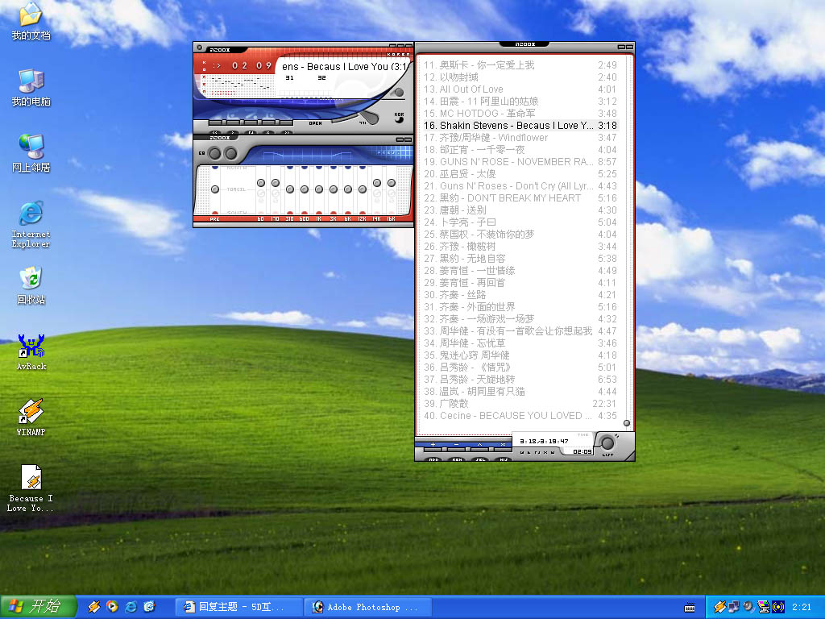The height and width of the screenshot is (619, 825).
Task: Click the 网上邻居 desktop icon
Action: [31, 154]
